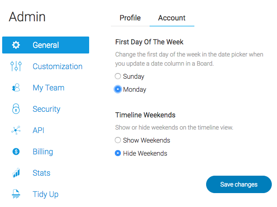
Task: Go to the Security settings link
Action: 47,109
